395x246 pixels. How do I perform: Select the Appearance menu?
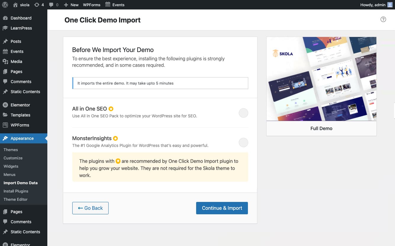(x=24, y=138)
